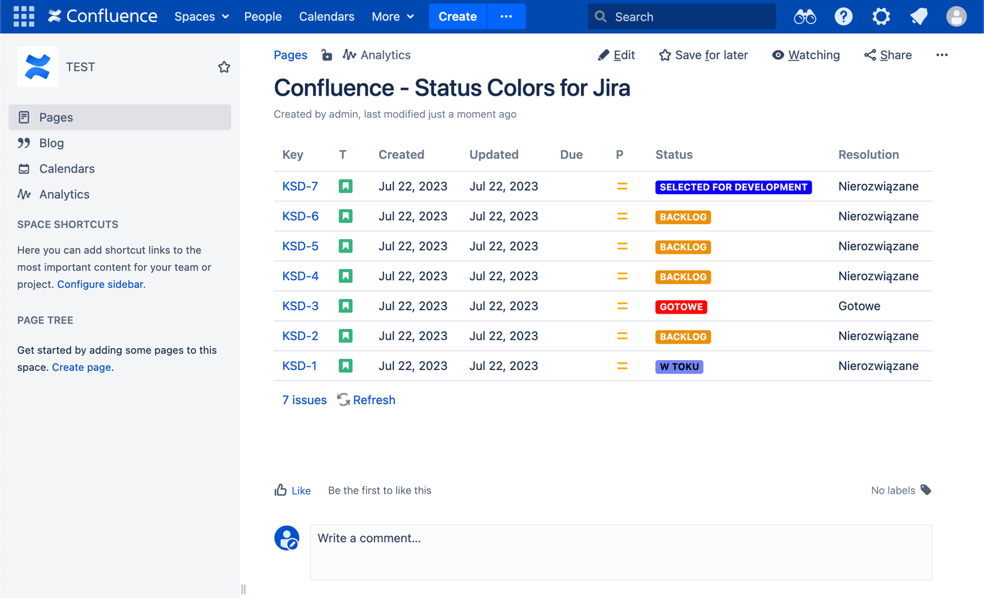
Task: Click the red GOTOWE status badge
Action: coord(681,307)
